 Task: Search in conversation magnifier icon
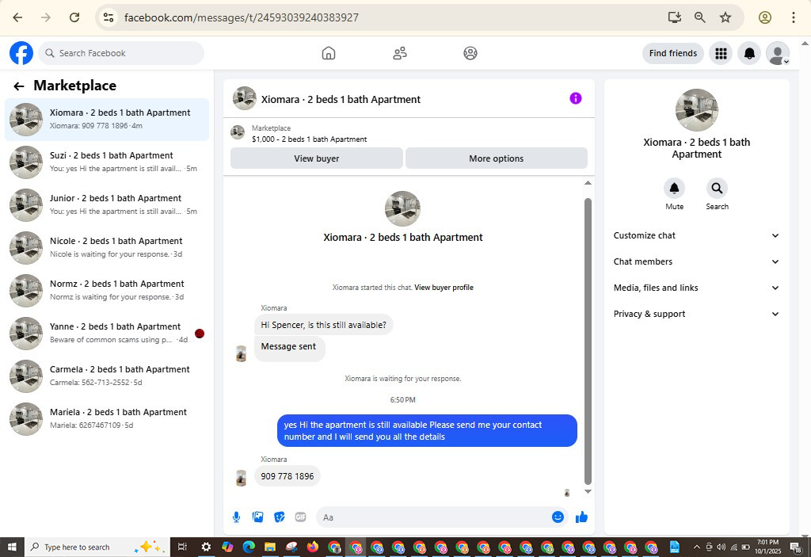pos(717,189)
